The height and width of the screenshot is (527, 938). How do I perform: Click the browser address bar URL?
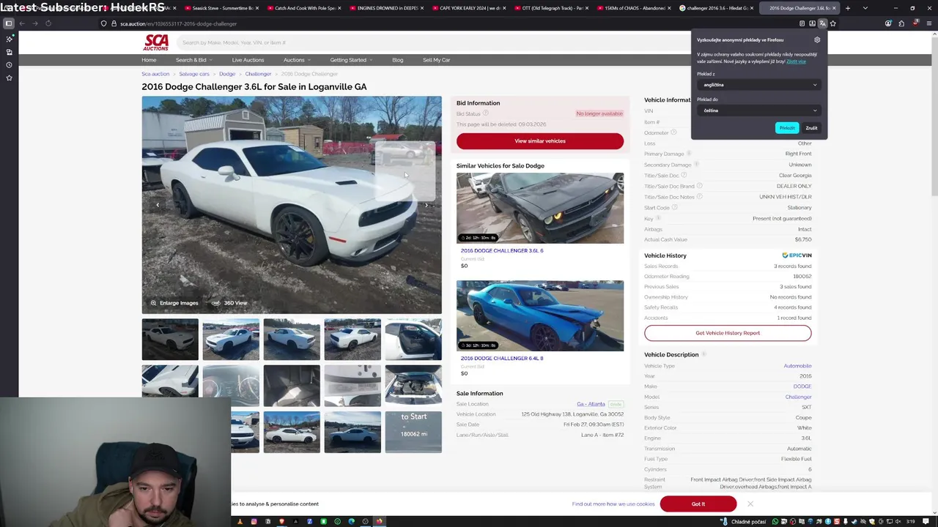pyautogui.click(x=178, y=23)
